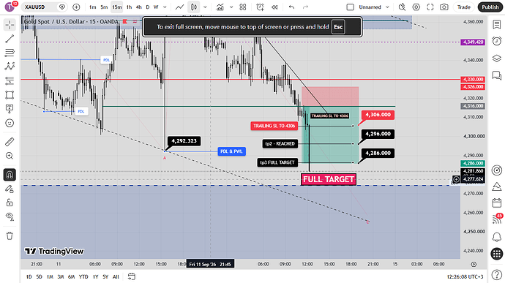Select the candlestick chart style
The height and width of the screenshot is (283, 505).
[194, 7]
